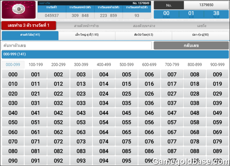
Task: Open the สองตัวบน+ล่าง tab
Action: [144, 26]
